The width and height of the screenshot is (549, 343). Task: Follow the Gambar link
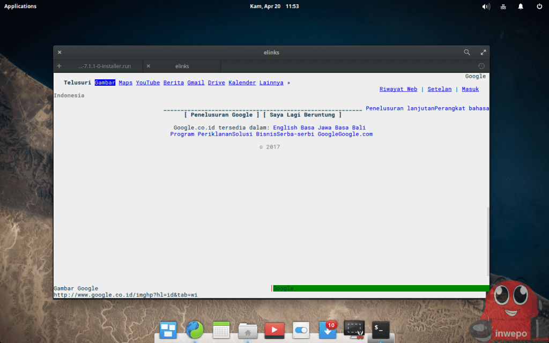(105, 83)
